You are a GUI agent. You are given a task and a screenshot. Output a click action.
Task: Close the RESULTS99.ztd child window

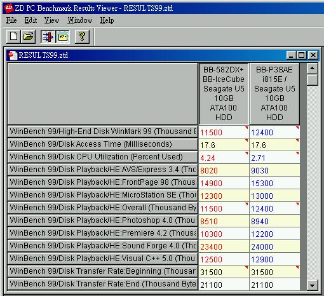pyautogui.click(x=313, y=55)
